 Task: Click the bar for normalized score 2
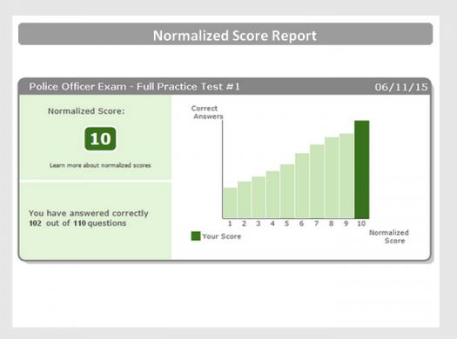click(245, 200)
